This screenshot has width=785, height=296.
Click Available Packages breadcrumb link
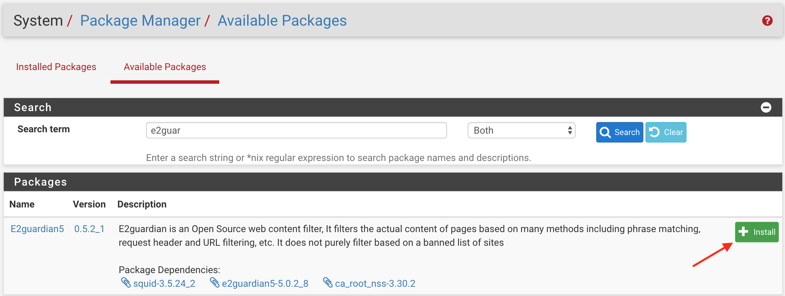[282, 21]
